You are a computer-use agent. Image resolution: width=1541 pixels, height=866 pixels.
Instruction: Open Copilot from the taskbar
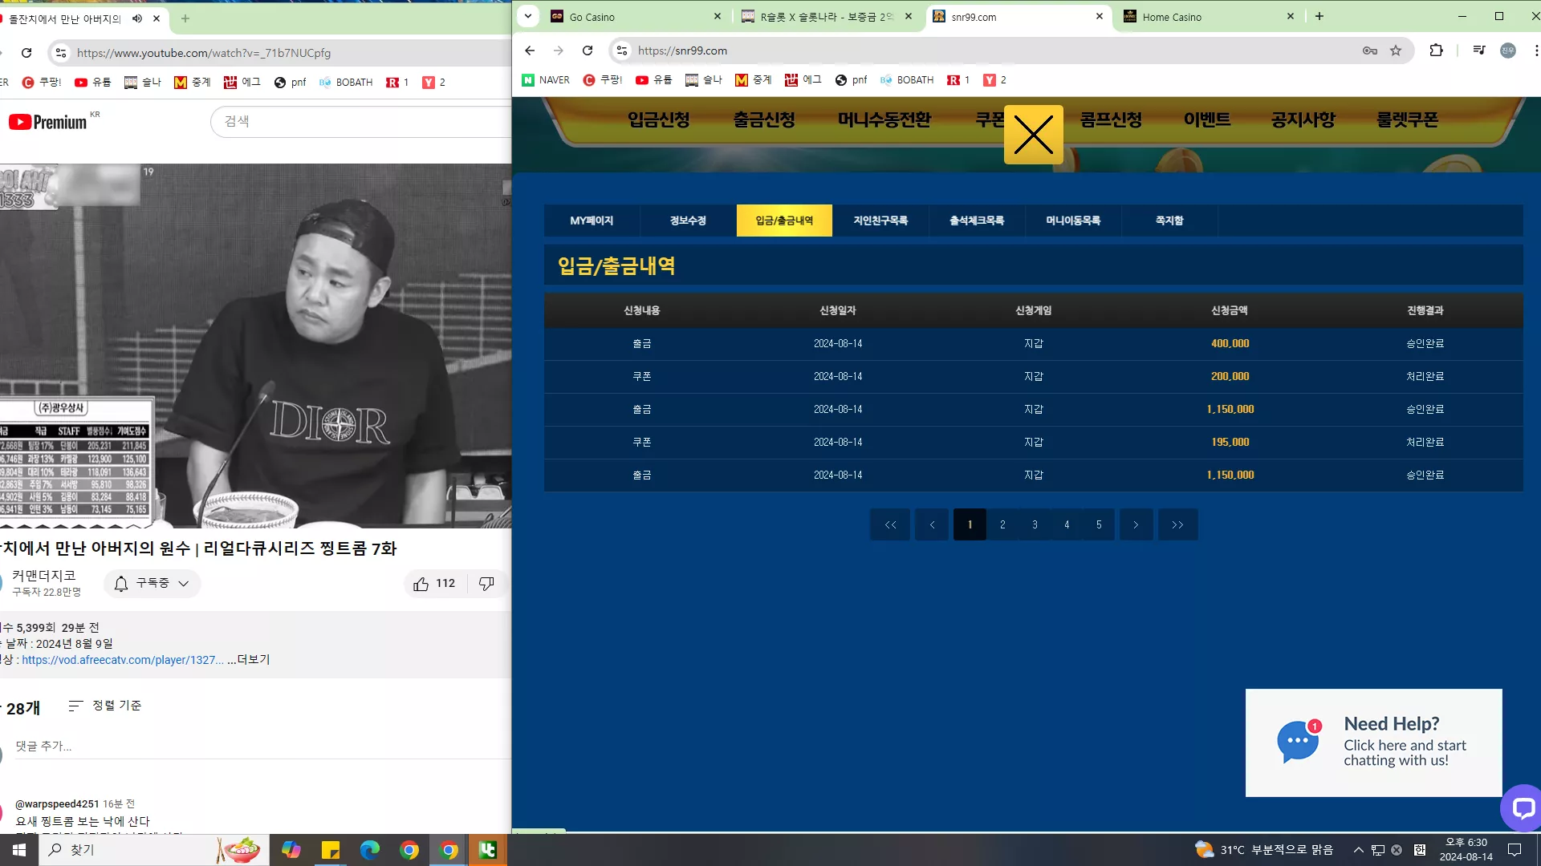click(x=291, y=850)
